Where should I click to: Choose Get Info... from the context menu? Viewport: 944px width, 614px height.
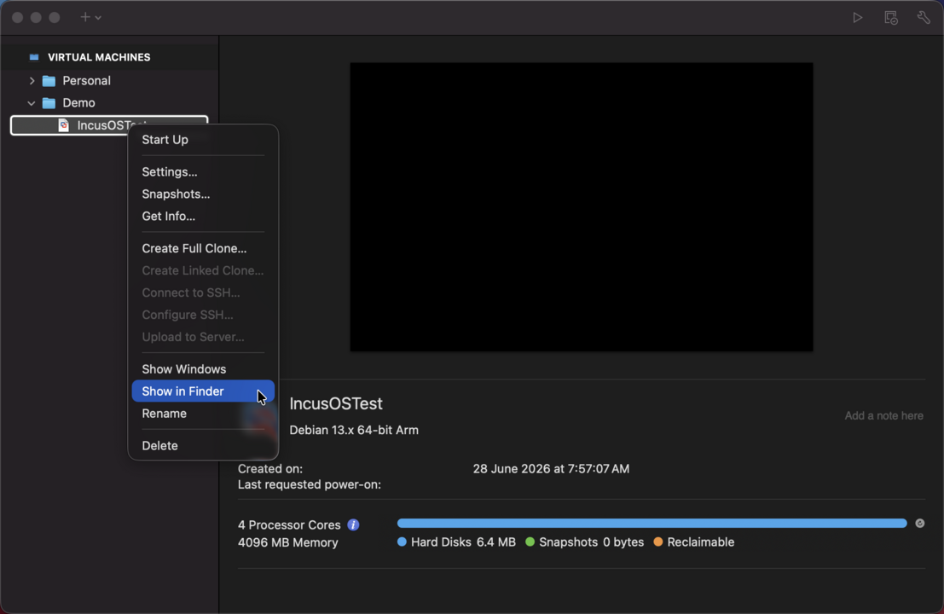coord(203,216)
